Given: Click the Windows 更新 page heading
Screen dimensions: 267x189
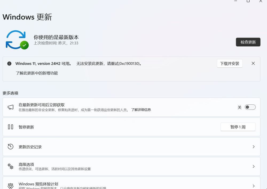Looking at the screenshot, I should tap(27, 17).
